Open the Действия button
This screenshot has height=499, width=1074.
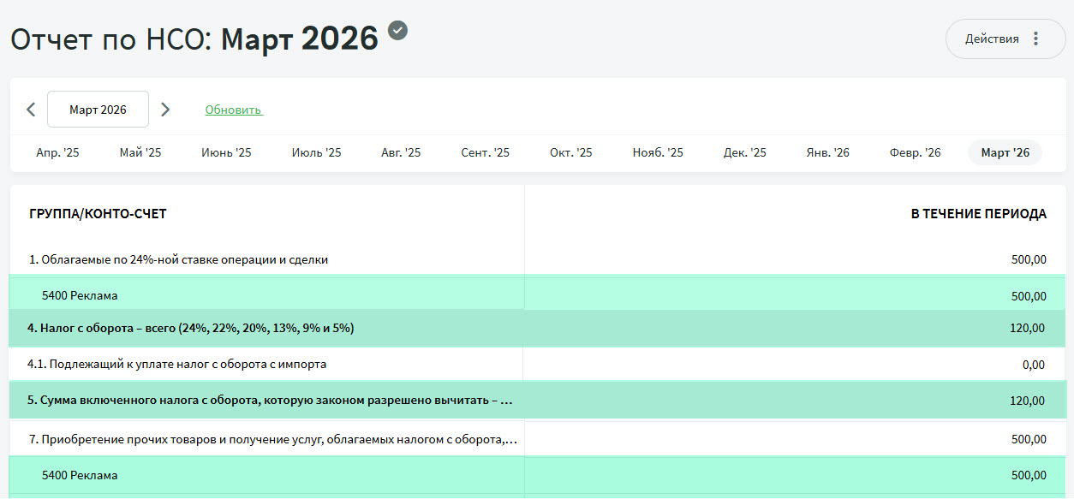click(x=992, y=39)
